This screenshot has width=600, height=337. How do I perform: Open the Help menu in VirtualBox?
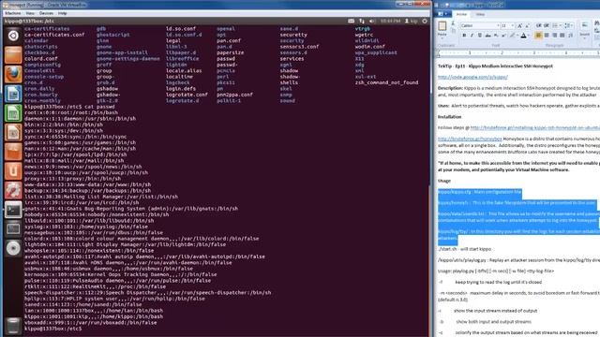point(63,13)
